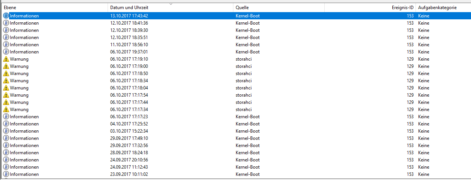Screen dimensions: 471x180
Task: Click Informationen label of event 24.09.2017 11:12:43
Action: [x=24, y=167]
